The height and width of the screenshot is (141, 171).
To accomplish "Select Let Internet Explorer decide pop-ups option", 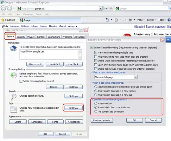I will pos(96,87).
